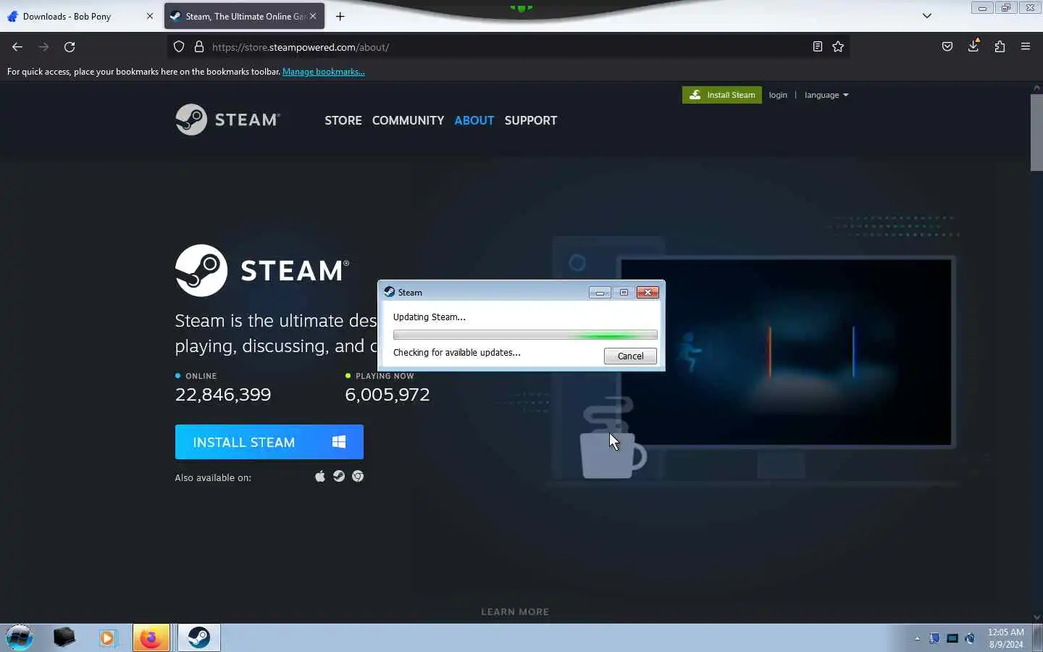1043x652 pixels.
Task: Click the volume icon in the system tray
Action: (971, 638)
